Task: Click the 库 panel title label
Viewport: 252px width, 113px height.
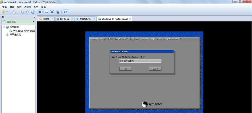Action: (x=3, y=17)
